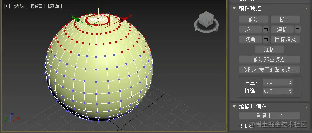Click the 折缝 spinner arrows

coord(290,91)
